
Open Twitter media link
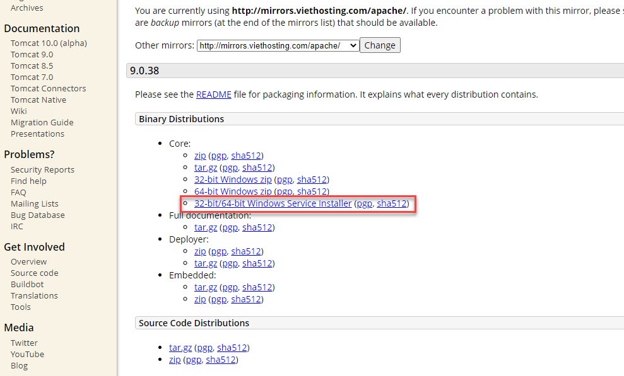(x=24, y=343)
